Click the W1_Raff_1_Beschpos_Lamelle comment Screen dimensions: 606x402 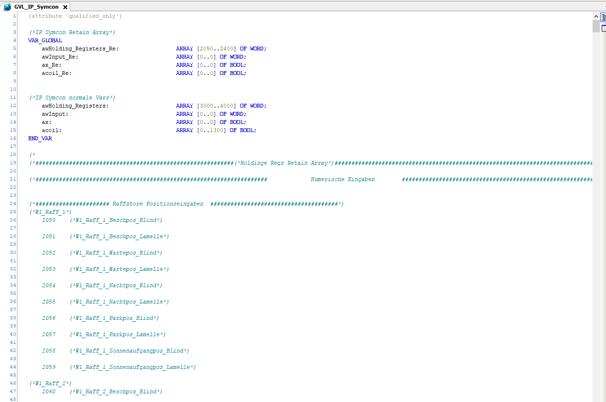click(x=119, y=237)
